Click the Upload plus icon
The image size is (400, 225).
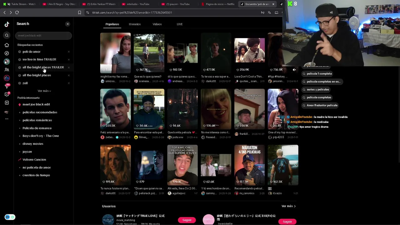(x=7, y=103)
